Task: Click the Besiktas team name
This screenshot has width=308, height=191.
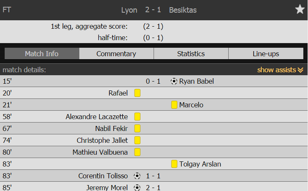Action: coord(183,10)
